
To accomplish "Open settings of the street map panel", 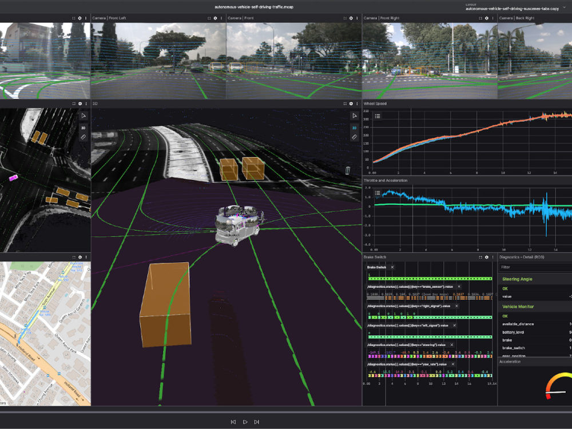I will [x=80, y=257].
